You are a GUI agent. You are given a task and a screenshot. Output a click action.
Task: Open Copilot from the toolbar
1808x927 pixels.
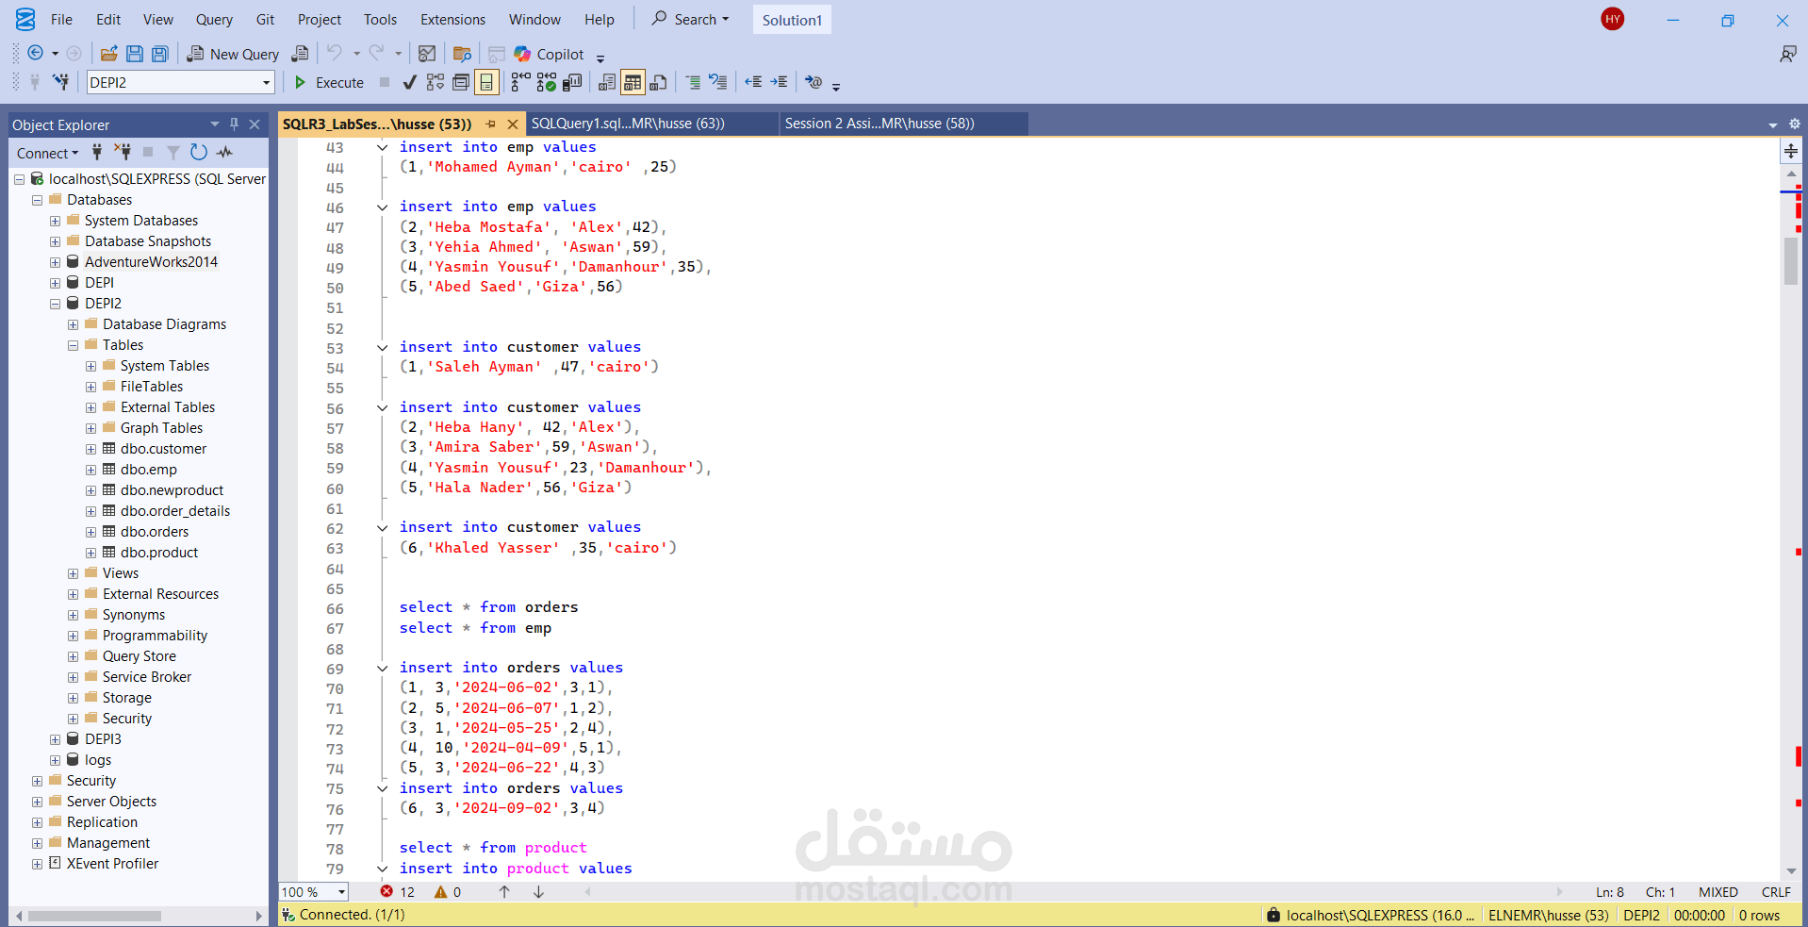(x=550, y=54)
